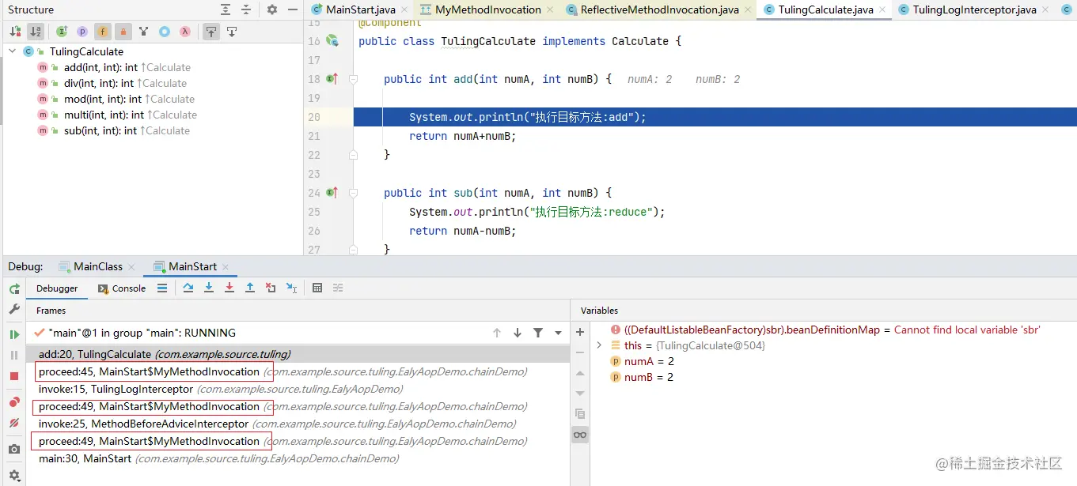The image size is (1077, 486).
Task: Toggle Show non-public members (lock icon)
Action: [123, 32]
